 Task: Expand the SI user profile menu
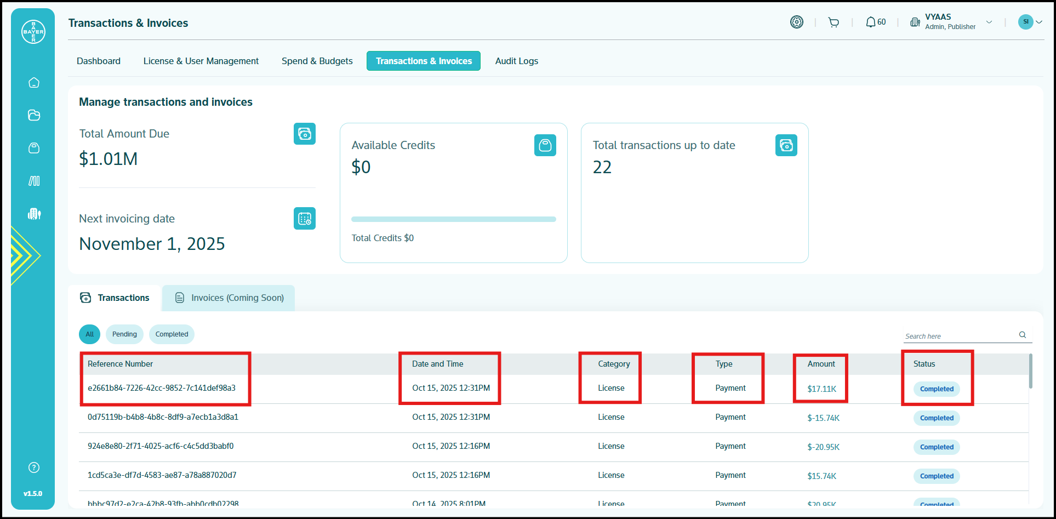(1030, 22)
